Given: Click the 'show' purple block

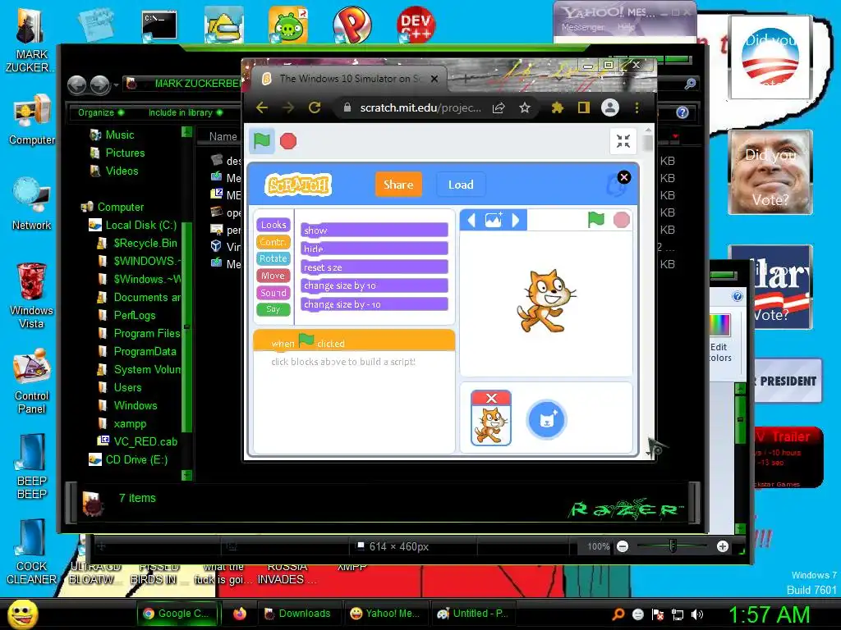Looking at the screenshot, I should pyautogui.click(x=375, y=230).
